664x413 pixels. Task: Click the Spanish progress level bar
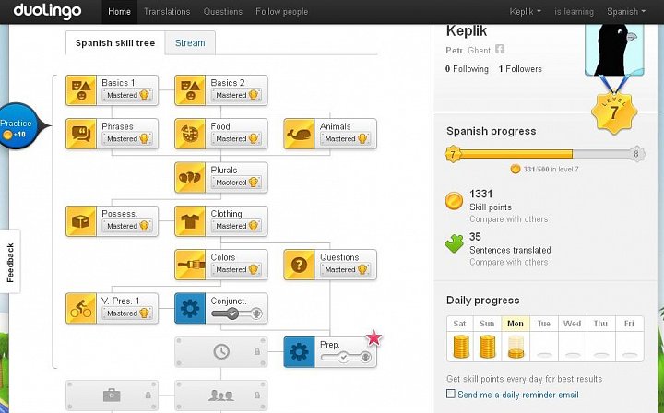tap(545, 154)
